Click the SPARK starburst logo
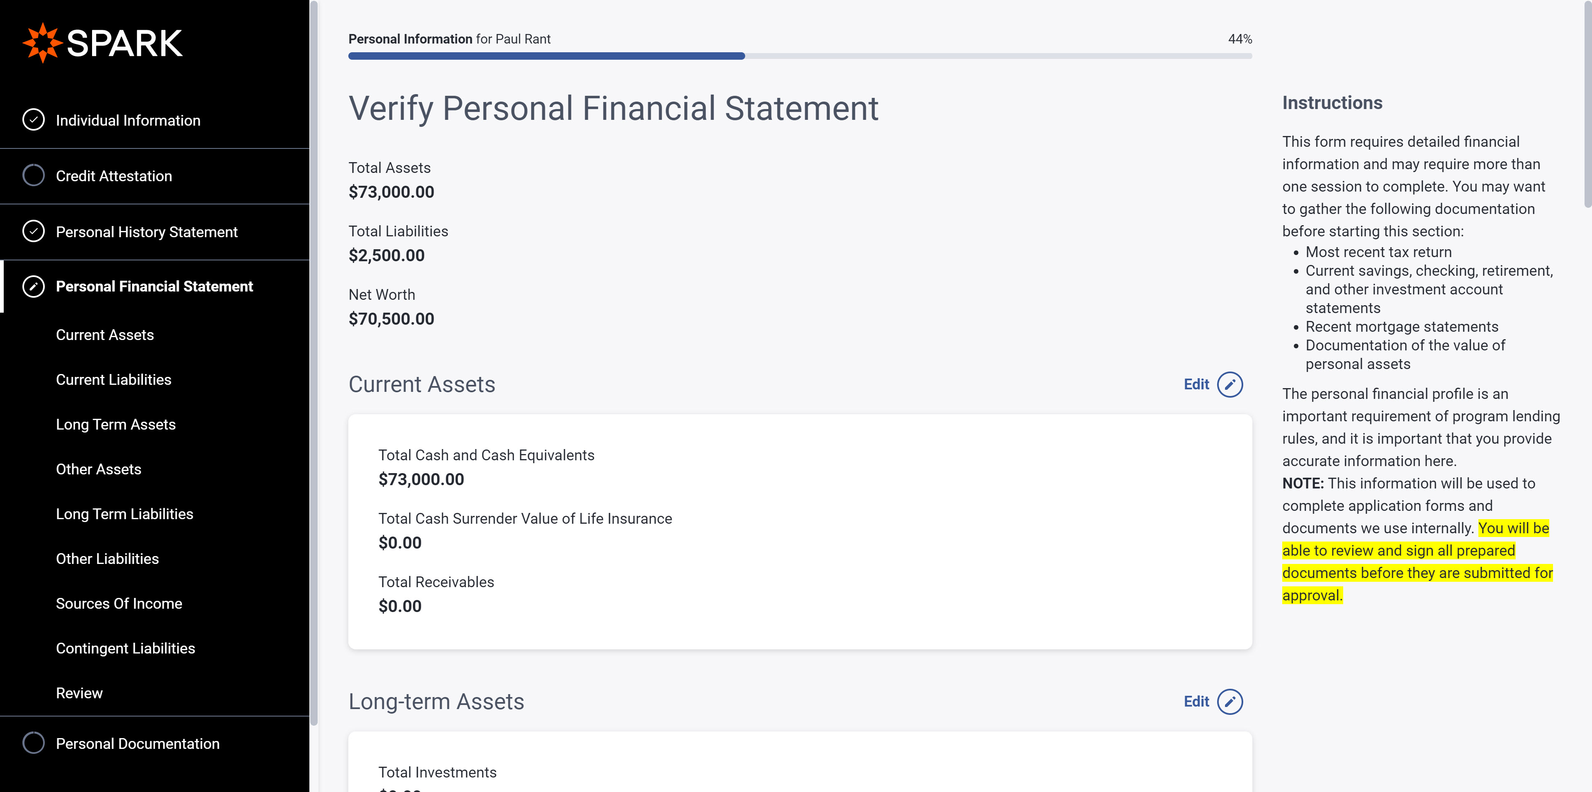1592x792 pixels. [x=42, y=43]
